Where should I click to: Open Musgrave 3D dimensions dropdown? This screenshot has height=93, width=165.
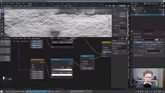coord(38,65)
